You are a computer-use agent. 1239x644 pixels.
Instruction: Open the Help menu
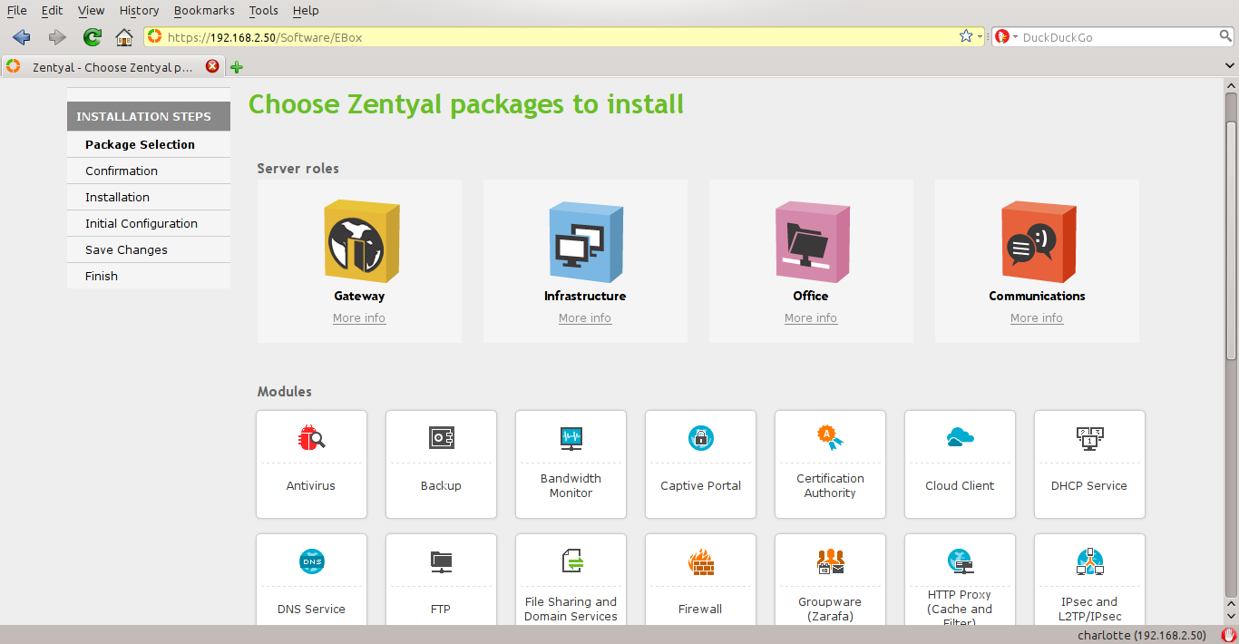306,10
